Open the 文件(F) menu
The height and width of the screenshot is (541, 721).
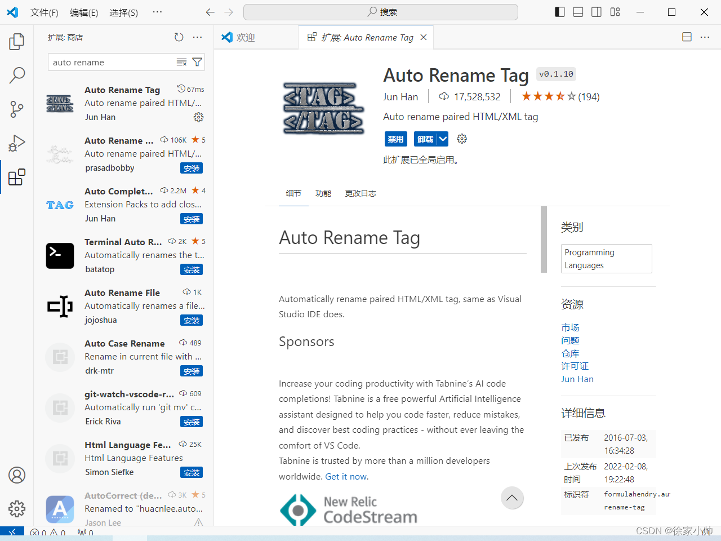coord(44,12)
